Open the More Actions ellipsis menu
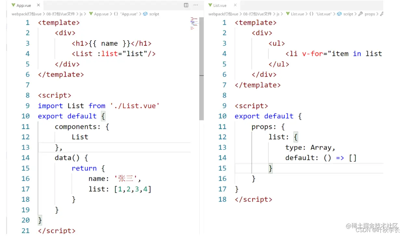This screenshot has width=405, height=236. tap(196, 5)
